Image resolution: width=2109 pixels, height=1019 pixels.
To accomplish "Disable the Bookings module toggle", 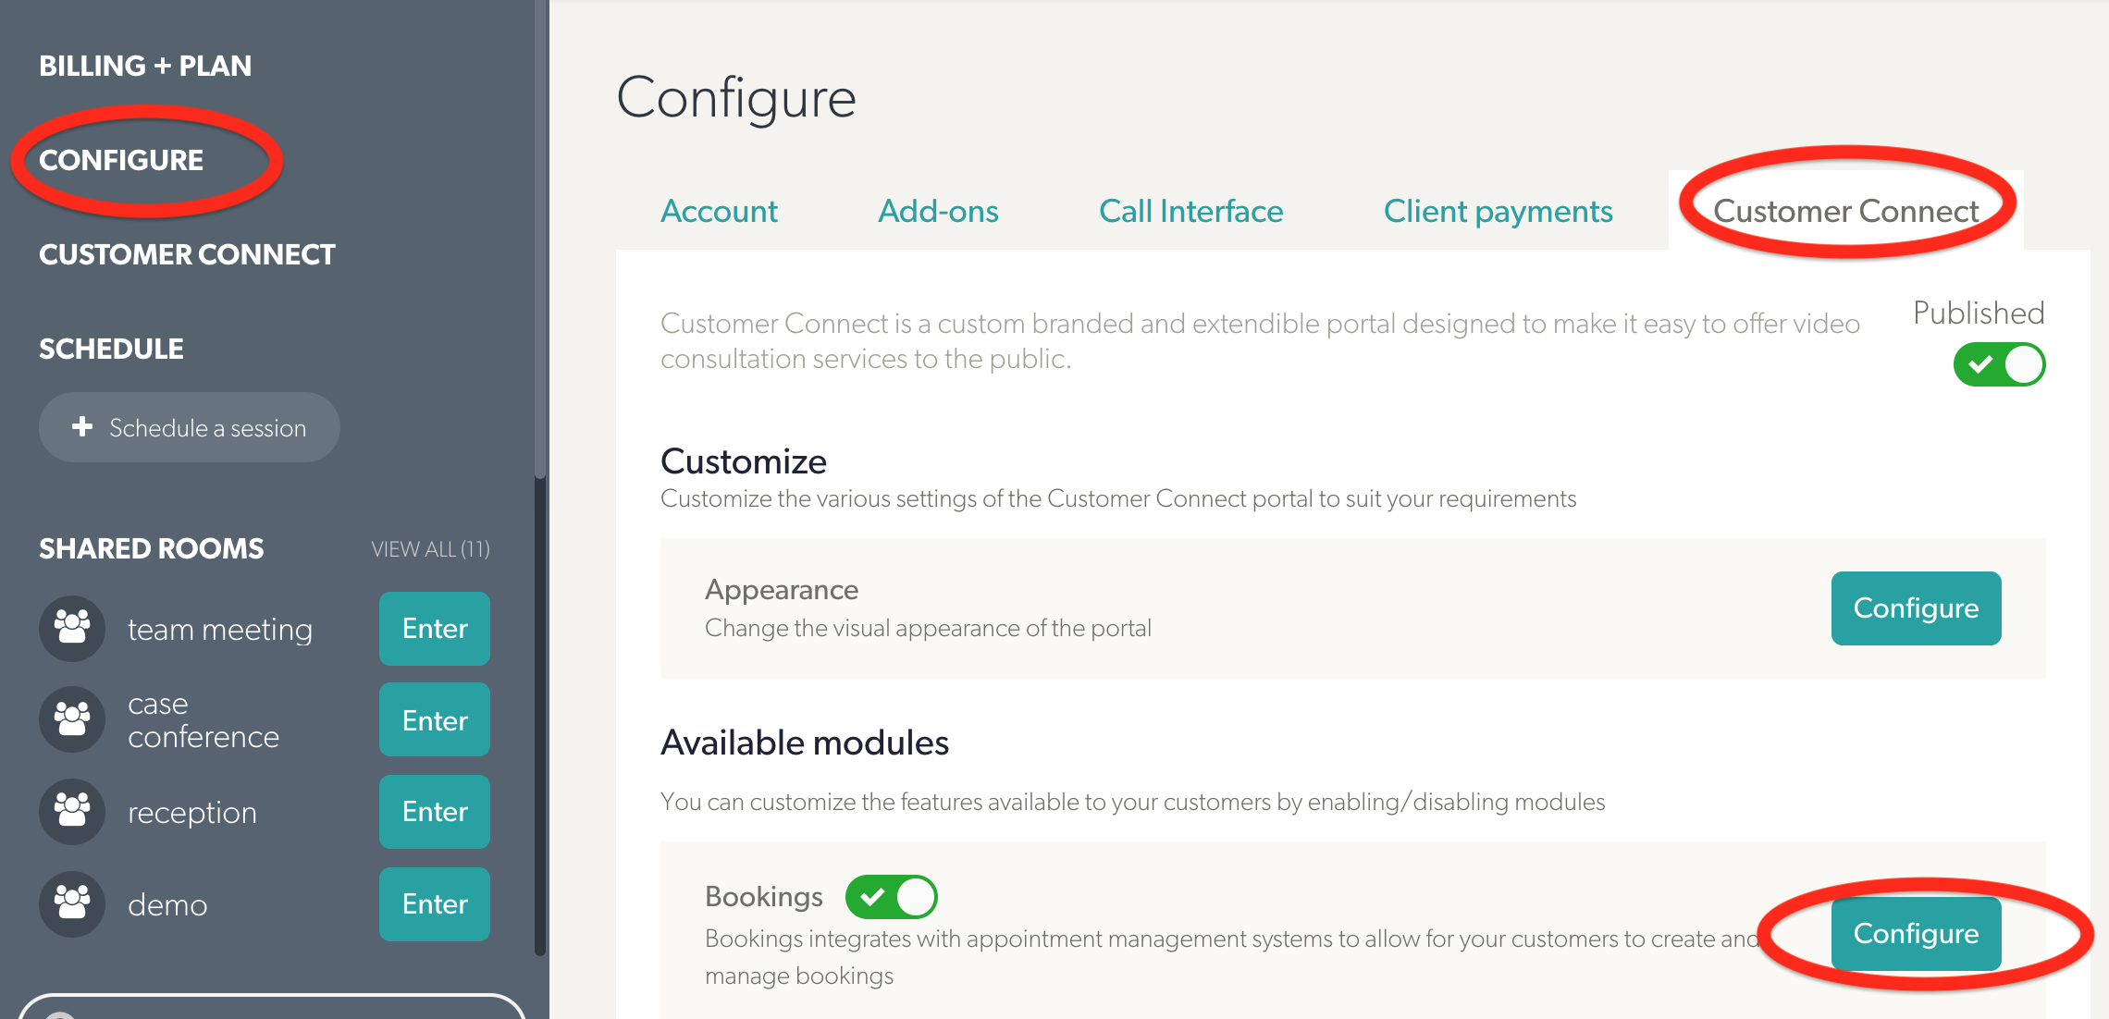I will click(x=891, y=897).
